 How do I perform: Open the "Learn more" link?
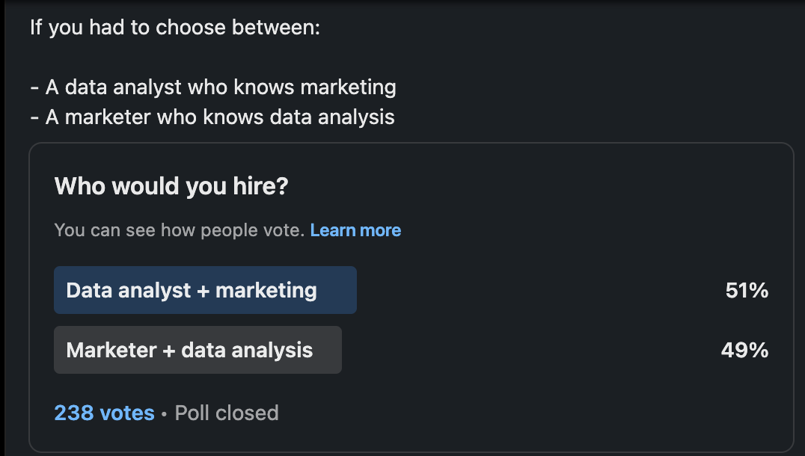[355, 230]
